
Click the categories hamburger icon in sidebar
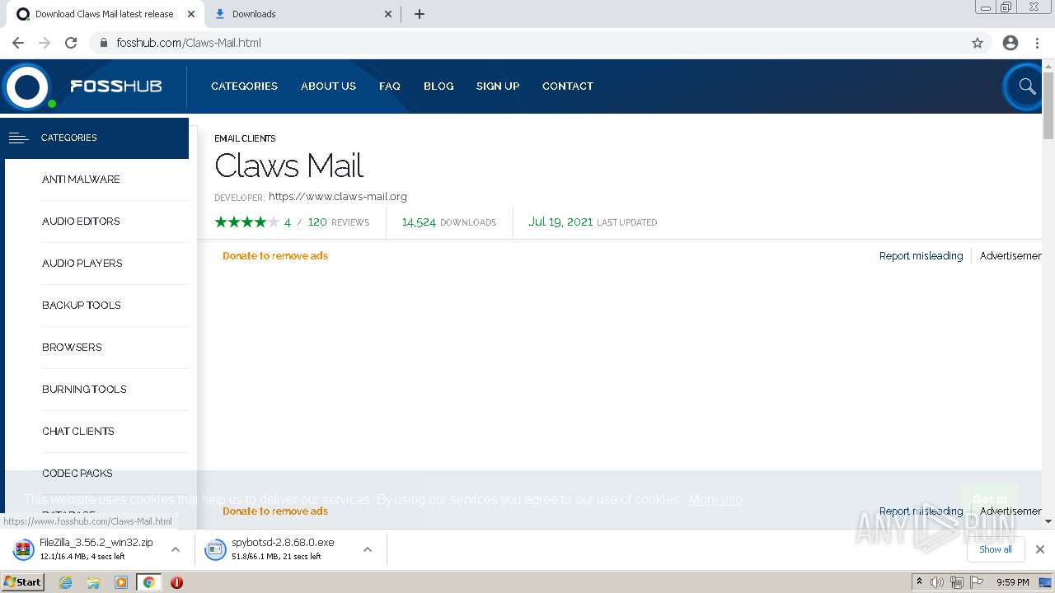(18, 138)
